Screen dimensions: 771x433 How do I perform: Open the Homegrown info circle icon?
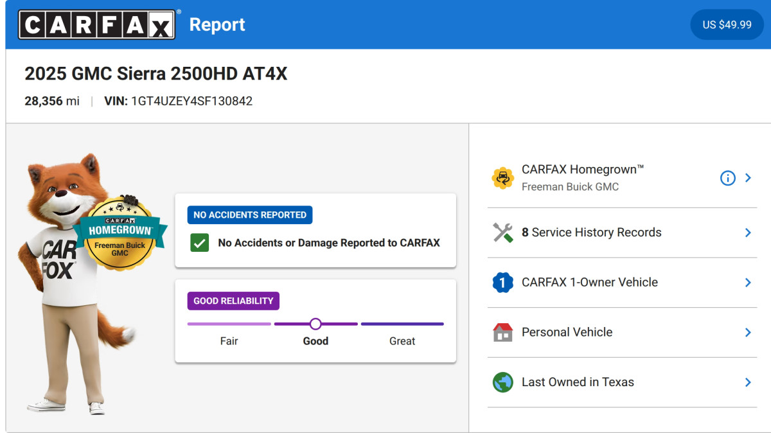tap(727, 178)
